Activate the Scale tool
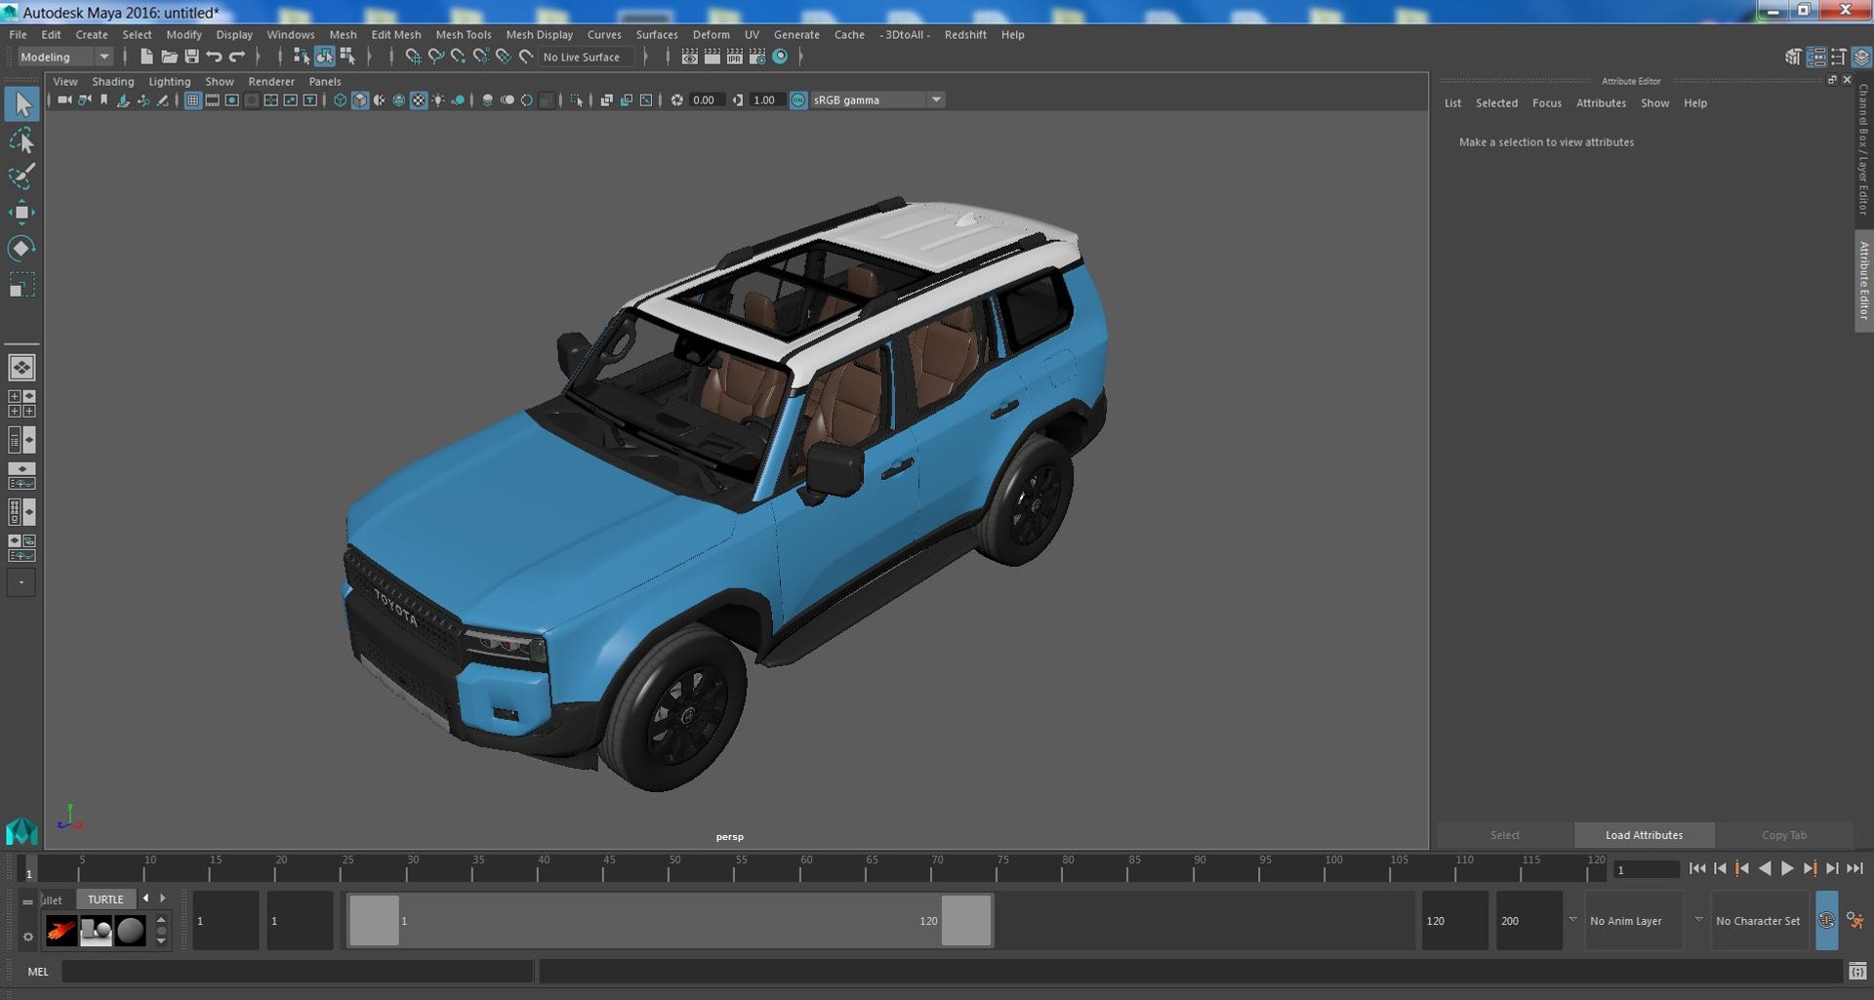Image resolution: width=1874 pixels, height=1000 pixels. point(21,285)
